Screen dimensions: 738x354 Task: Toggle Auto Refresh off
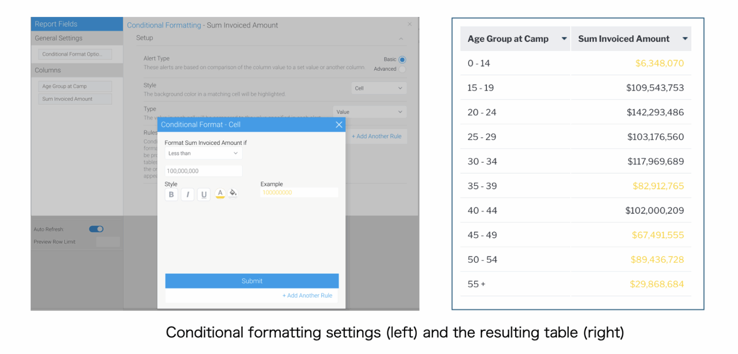[96, 229]
